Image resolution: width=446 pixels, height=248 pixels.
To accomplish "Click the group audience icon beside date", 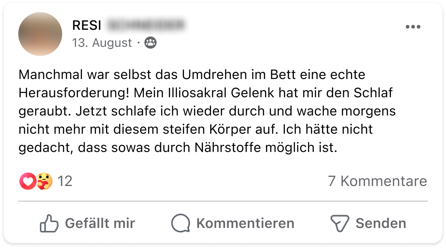I will pos(150,43).
